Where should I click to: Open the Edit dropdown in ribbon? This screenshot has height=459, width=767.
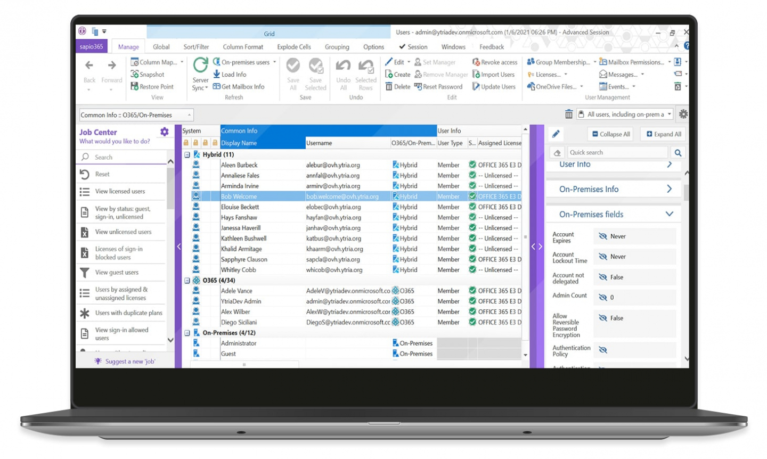397,62
